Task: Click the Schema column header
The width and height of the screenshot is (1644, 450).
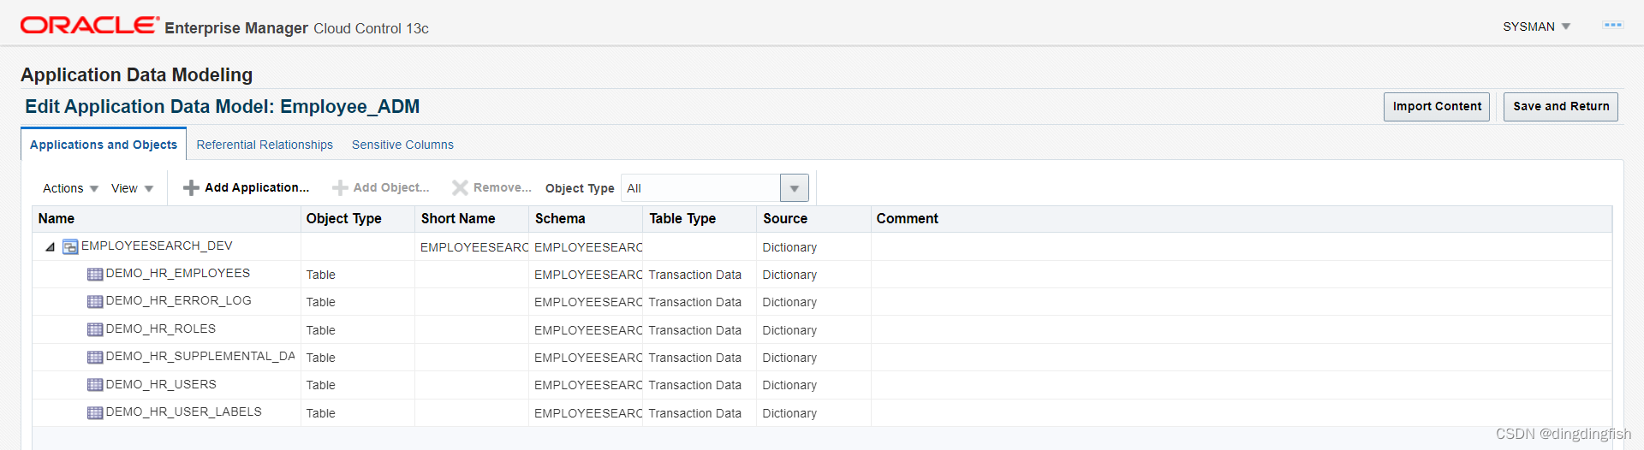Action: coord(586,219)
